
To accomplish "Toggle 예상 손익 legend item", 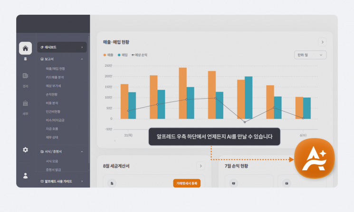I will tap(139, 55).
